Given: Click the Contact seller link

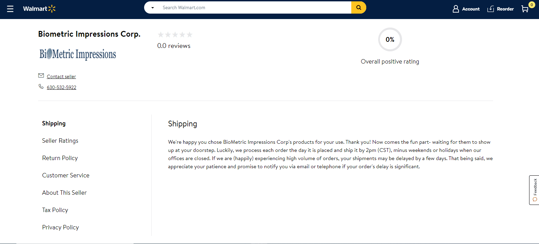Looking at the screenshot, I should [x=61, y=76].
